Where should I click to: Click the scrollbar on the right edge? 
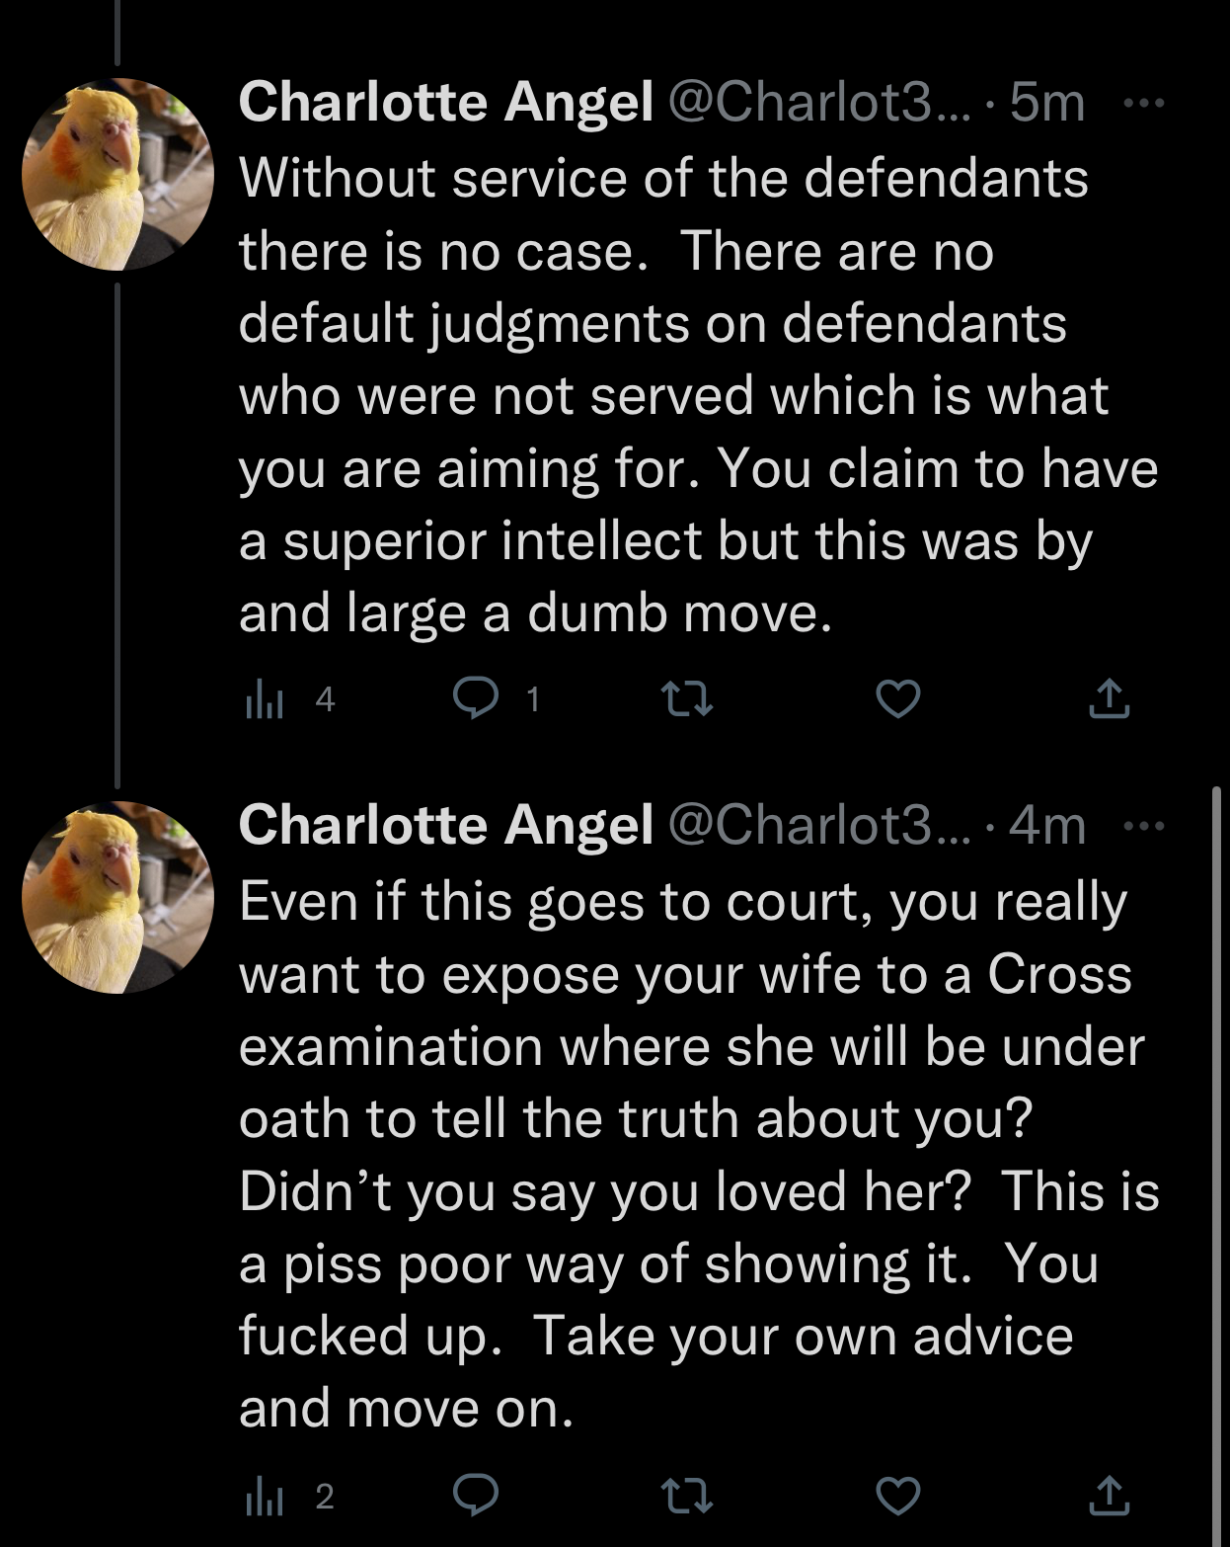coord(1216,1166)
